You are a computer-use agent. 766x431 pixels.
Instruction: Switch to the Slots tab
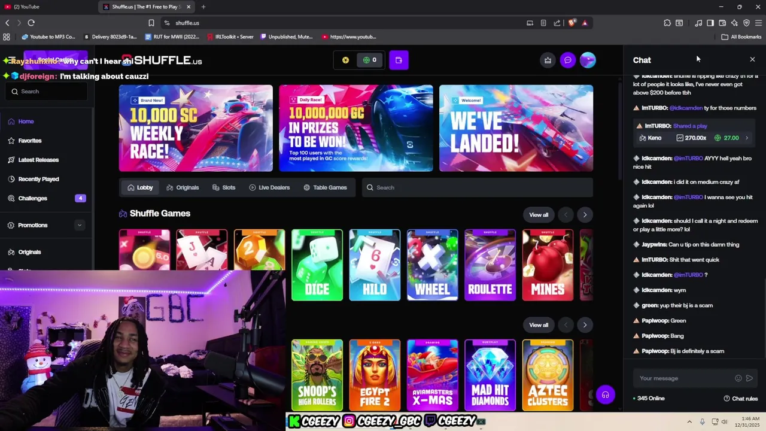point(224,187)
